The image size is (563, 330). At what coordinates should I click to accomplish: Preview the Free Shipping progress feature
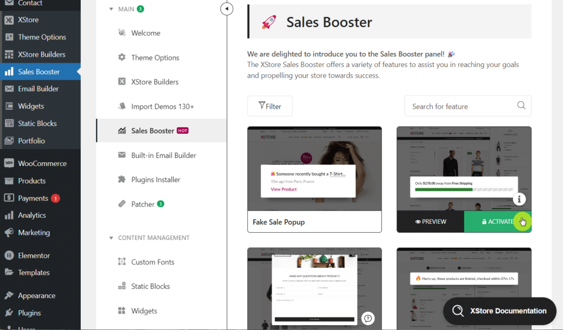point(430,222)
